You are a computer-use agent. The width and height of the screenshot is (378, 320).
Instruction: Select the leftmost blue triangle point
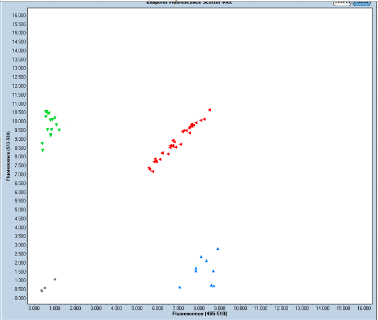180,287
